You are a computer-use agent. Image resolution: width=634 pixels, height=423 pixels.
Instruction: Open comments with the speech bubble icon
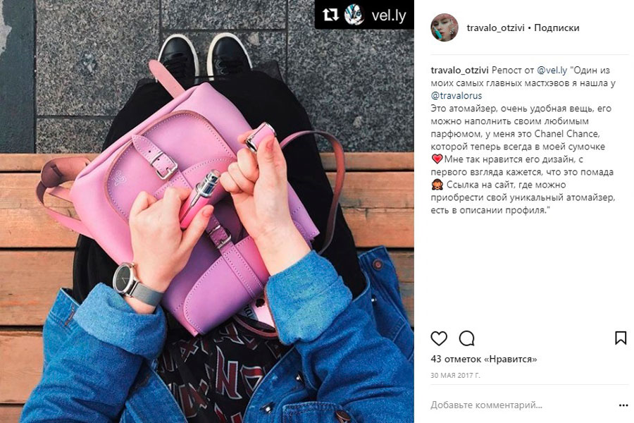[466, 338]
